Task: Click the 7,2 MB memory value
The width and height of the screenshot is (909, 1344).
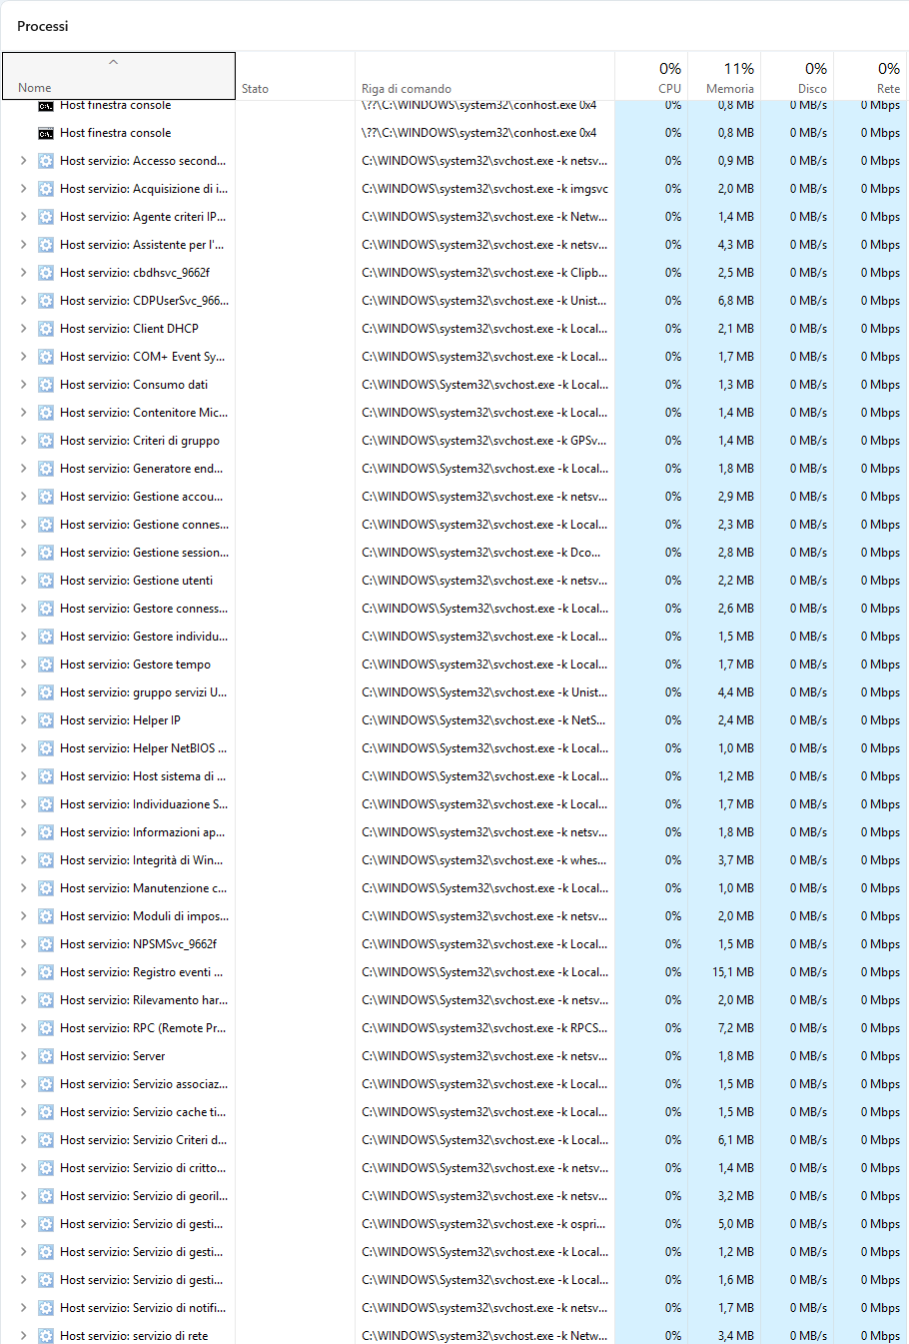Action: pyautogui.click(x=736, y=1027)
